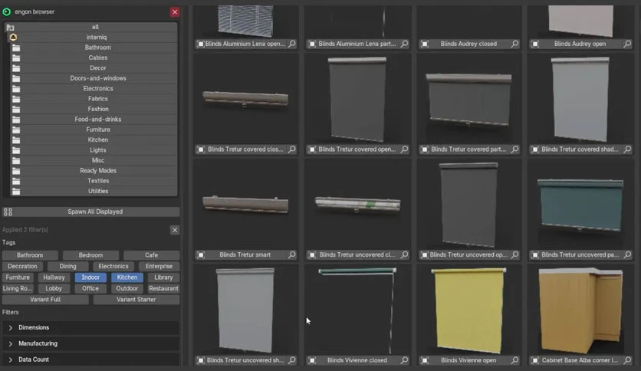
Task: Enable the Cafe tag filter
Action: point(151,255)
